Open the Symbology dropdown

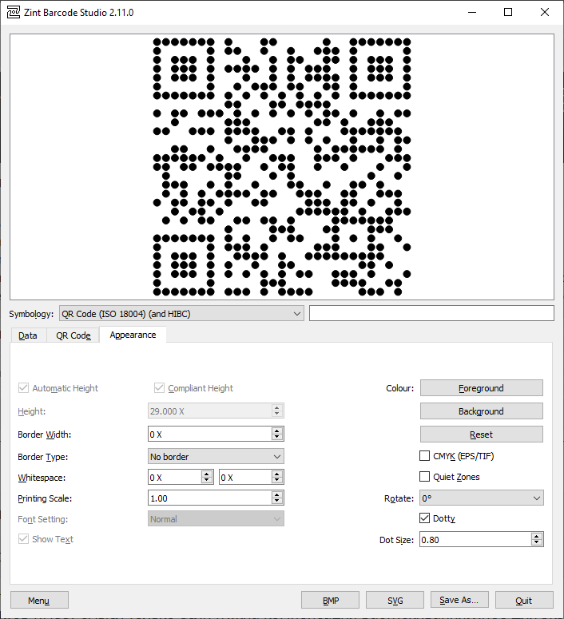click(x=181, y=313)
